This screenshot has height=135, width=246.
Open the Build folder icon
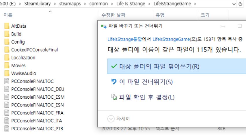click(7, 34)
